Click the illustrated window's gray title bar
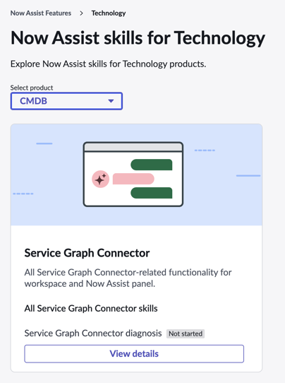Image resolution: width=285 pixels, height=383 pixels. (133, 147)
